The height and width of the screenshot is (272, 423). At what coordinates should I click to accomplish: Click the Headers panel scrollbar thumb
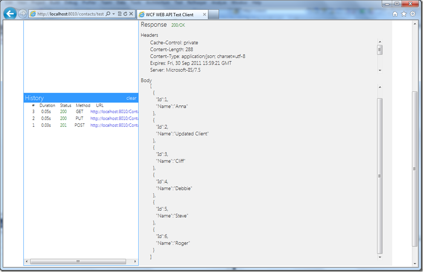[x=380, y=50]
